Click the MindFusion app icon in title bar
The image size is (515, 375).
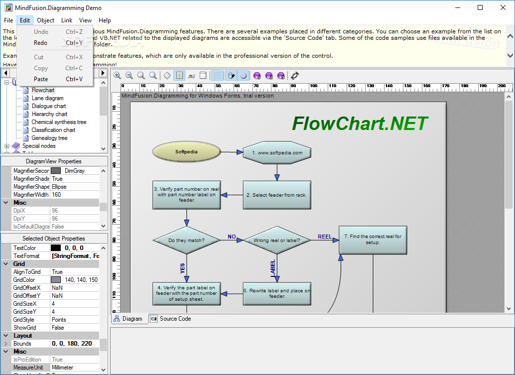(8, 7)
